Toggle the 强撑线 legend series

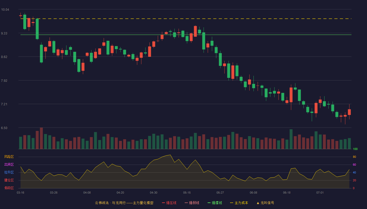(215, 203)
